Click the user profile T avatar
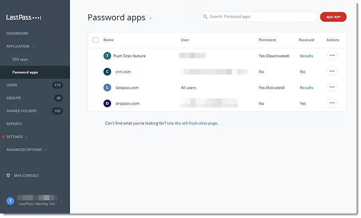Screen dimensions: 361x218 coord(10,201)
